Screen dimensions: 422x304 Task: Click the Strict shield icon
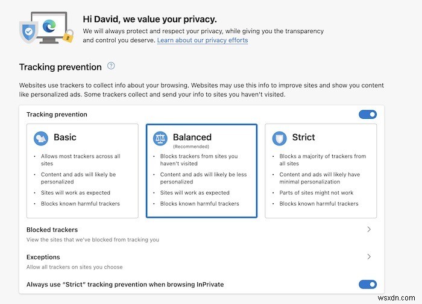point(279,138)
